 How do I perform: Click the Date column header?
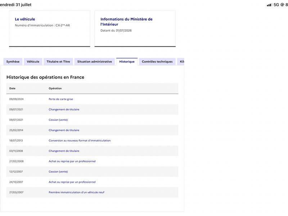point(12,88)
